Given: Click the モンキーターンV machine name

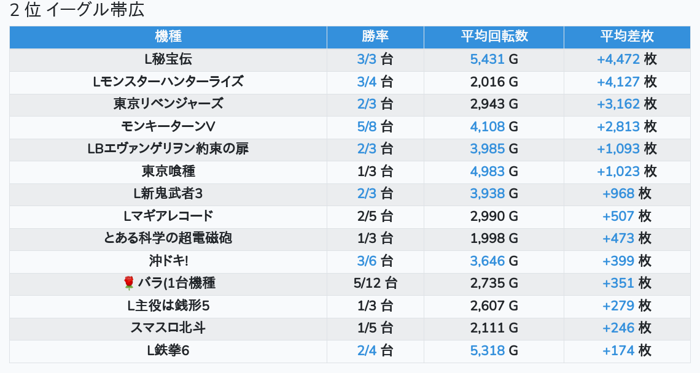Looking at the screenshot, I should (168, 126).
